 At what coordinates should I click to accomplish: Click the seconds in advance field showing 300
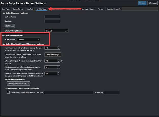point(51,48)
